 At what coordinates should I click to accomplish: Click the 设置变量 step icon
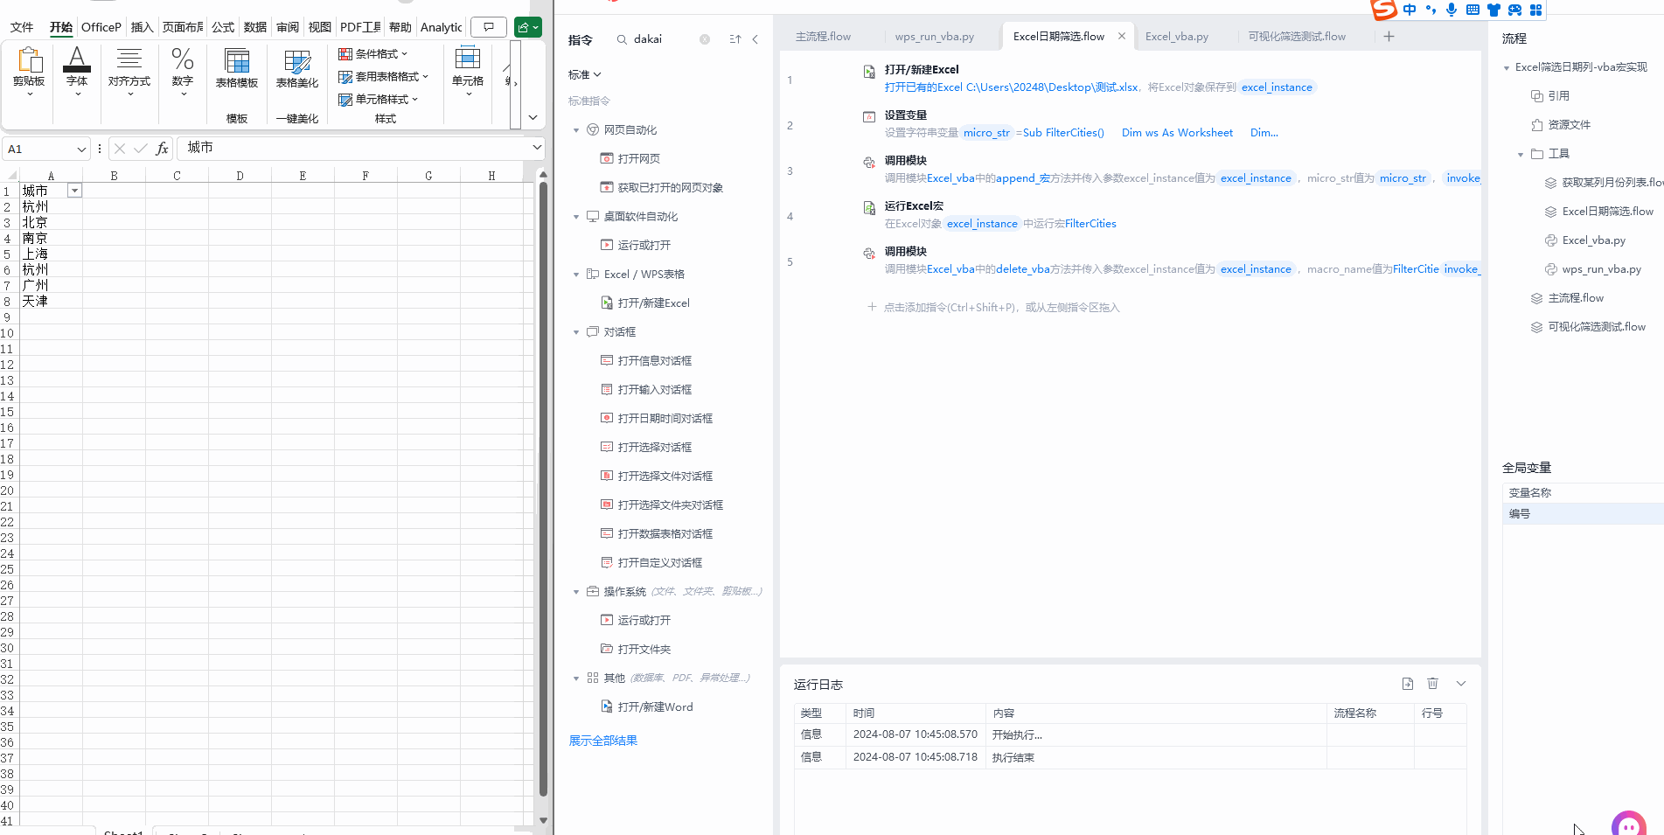coord(869,116)
